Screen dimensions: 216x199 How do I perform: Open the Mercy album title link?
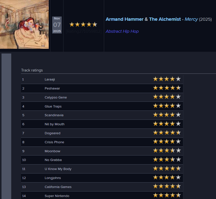click(x=191, y=19)
